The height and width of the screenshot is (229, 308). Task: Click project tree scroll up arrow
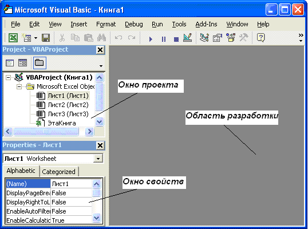coord(100,78)
